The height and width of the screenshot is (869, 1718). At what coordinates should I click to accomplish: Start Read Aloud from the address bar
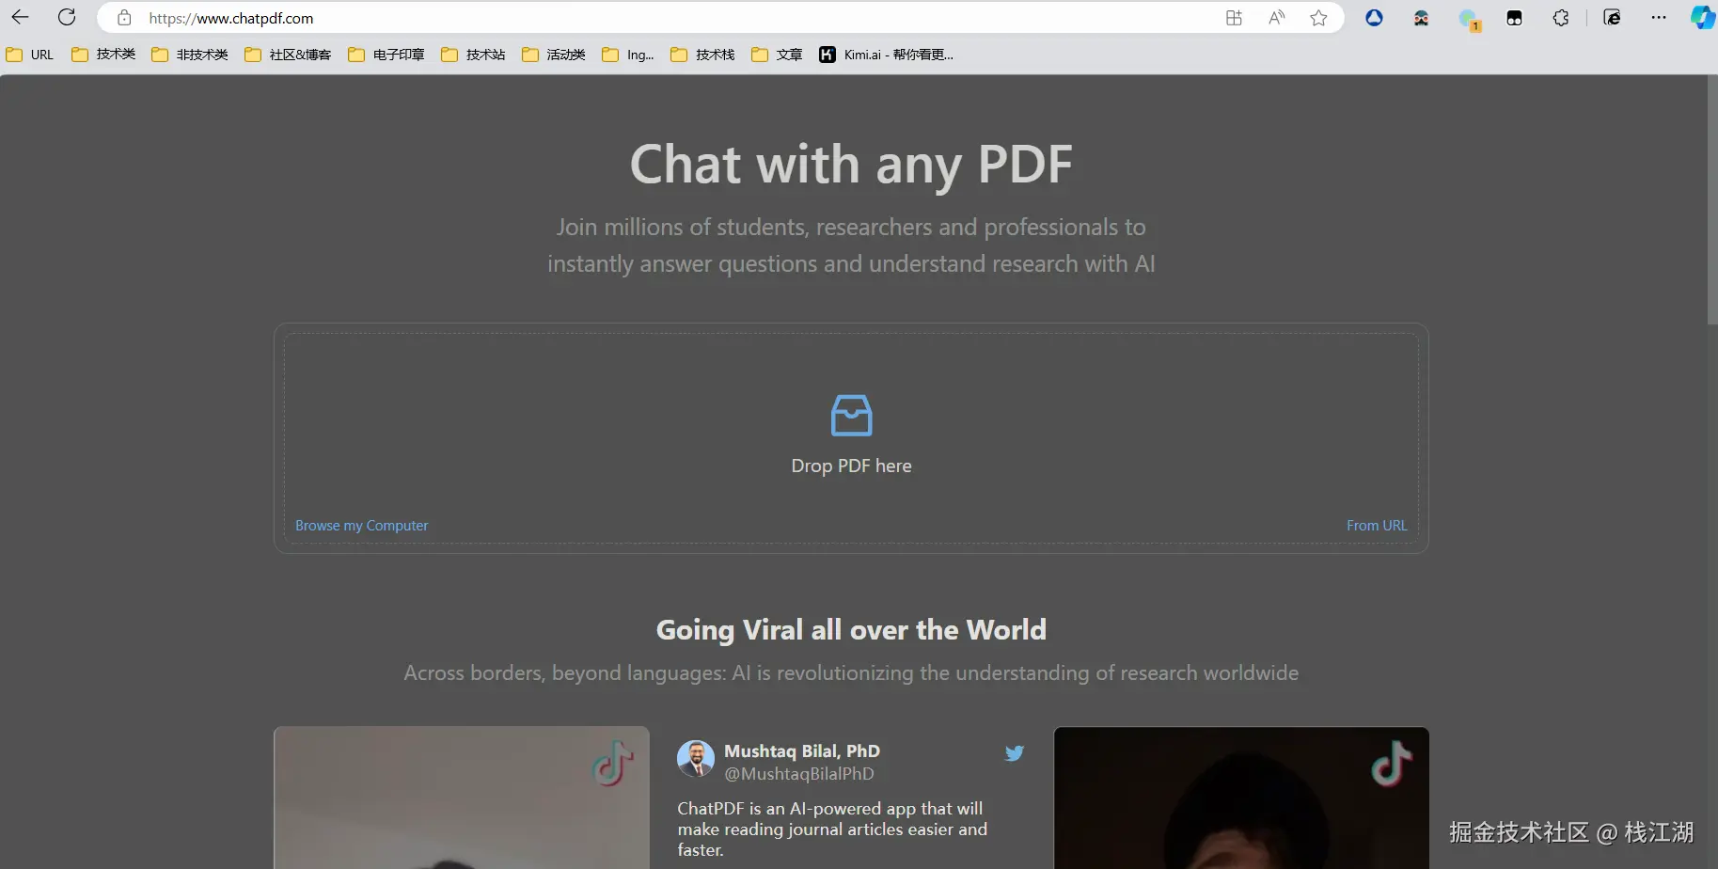1276,18
